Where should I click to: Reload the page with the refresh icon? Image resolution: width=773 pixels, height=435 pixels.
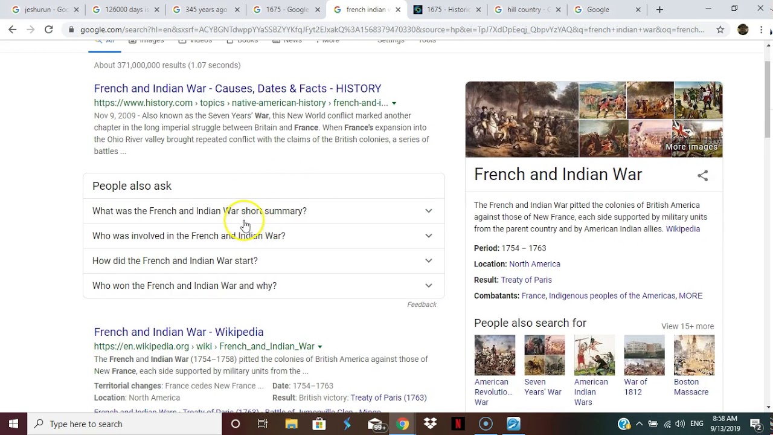point(48,30)
